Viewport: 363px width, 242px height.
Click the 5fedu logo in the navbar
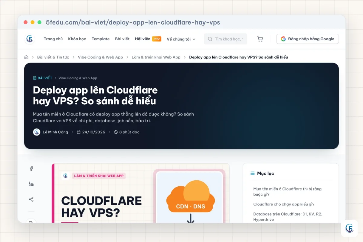tap(30, 39)
